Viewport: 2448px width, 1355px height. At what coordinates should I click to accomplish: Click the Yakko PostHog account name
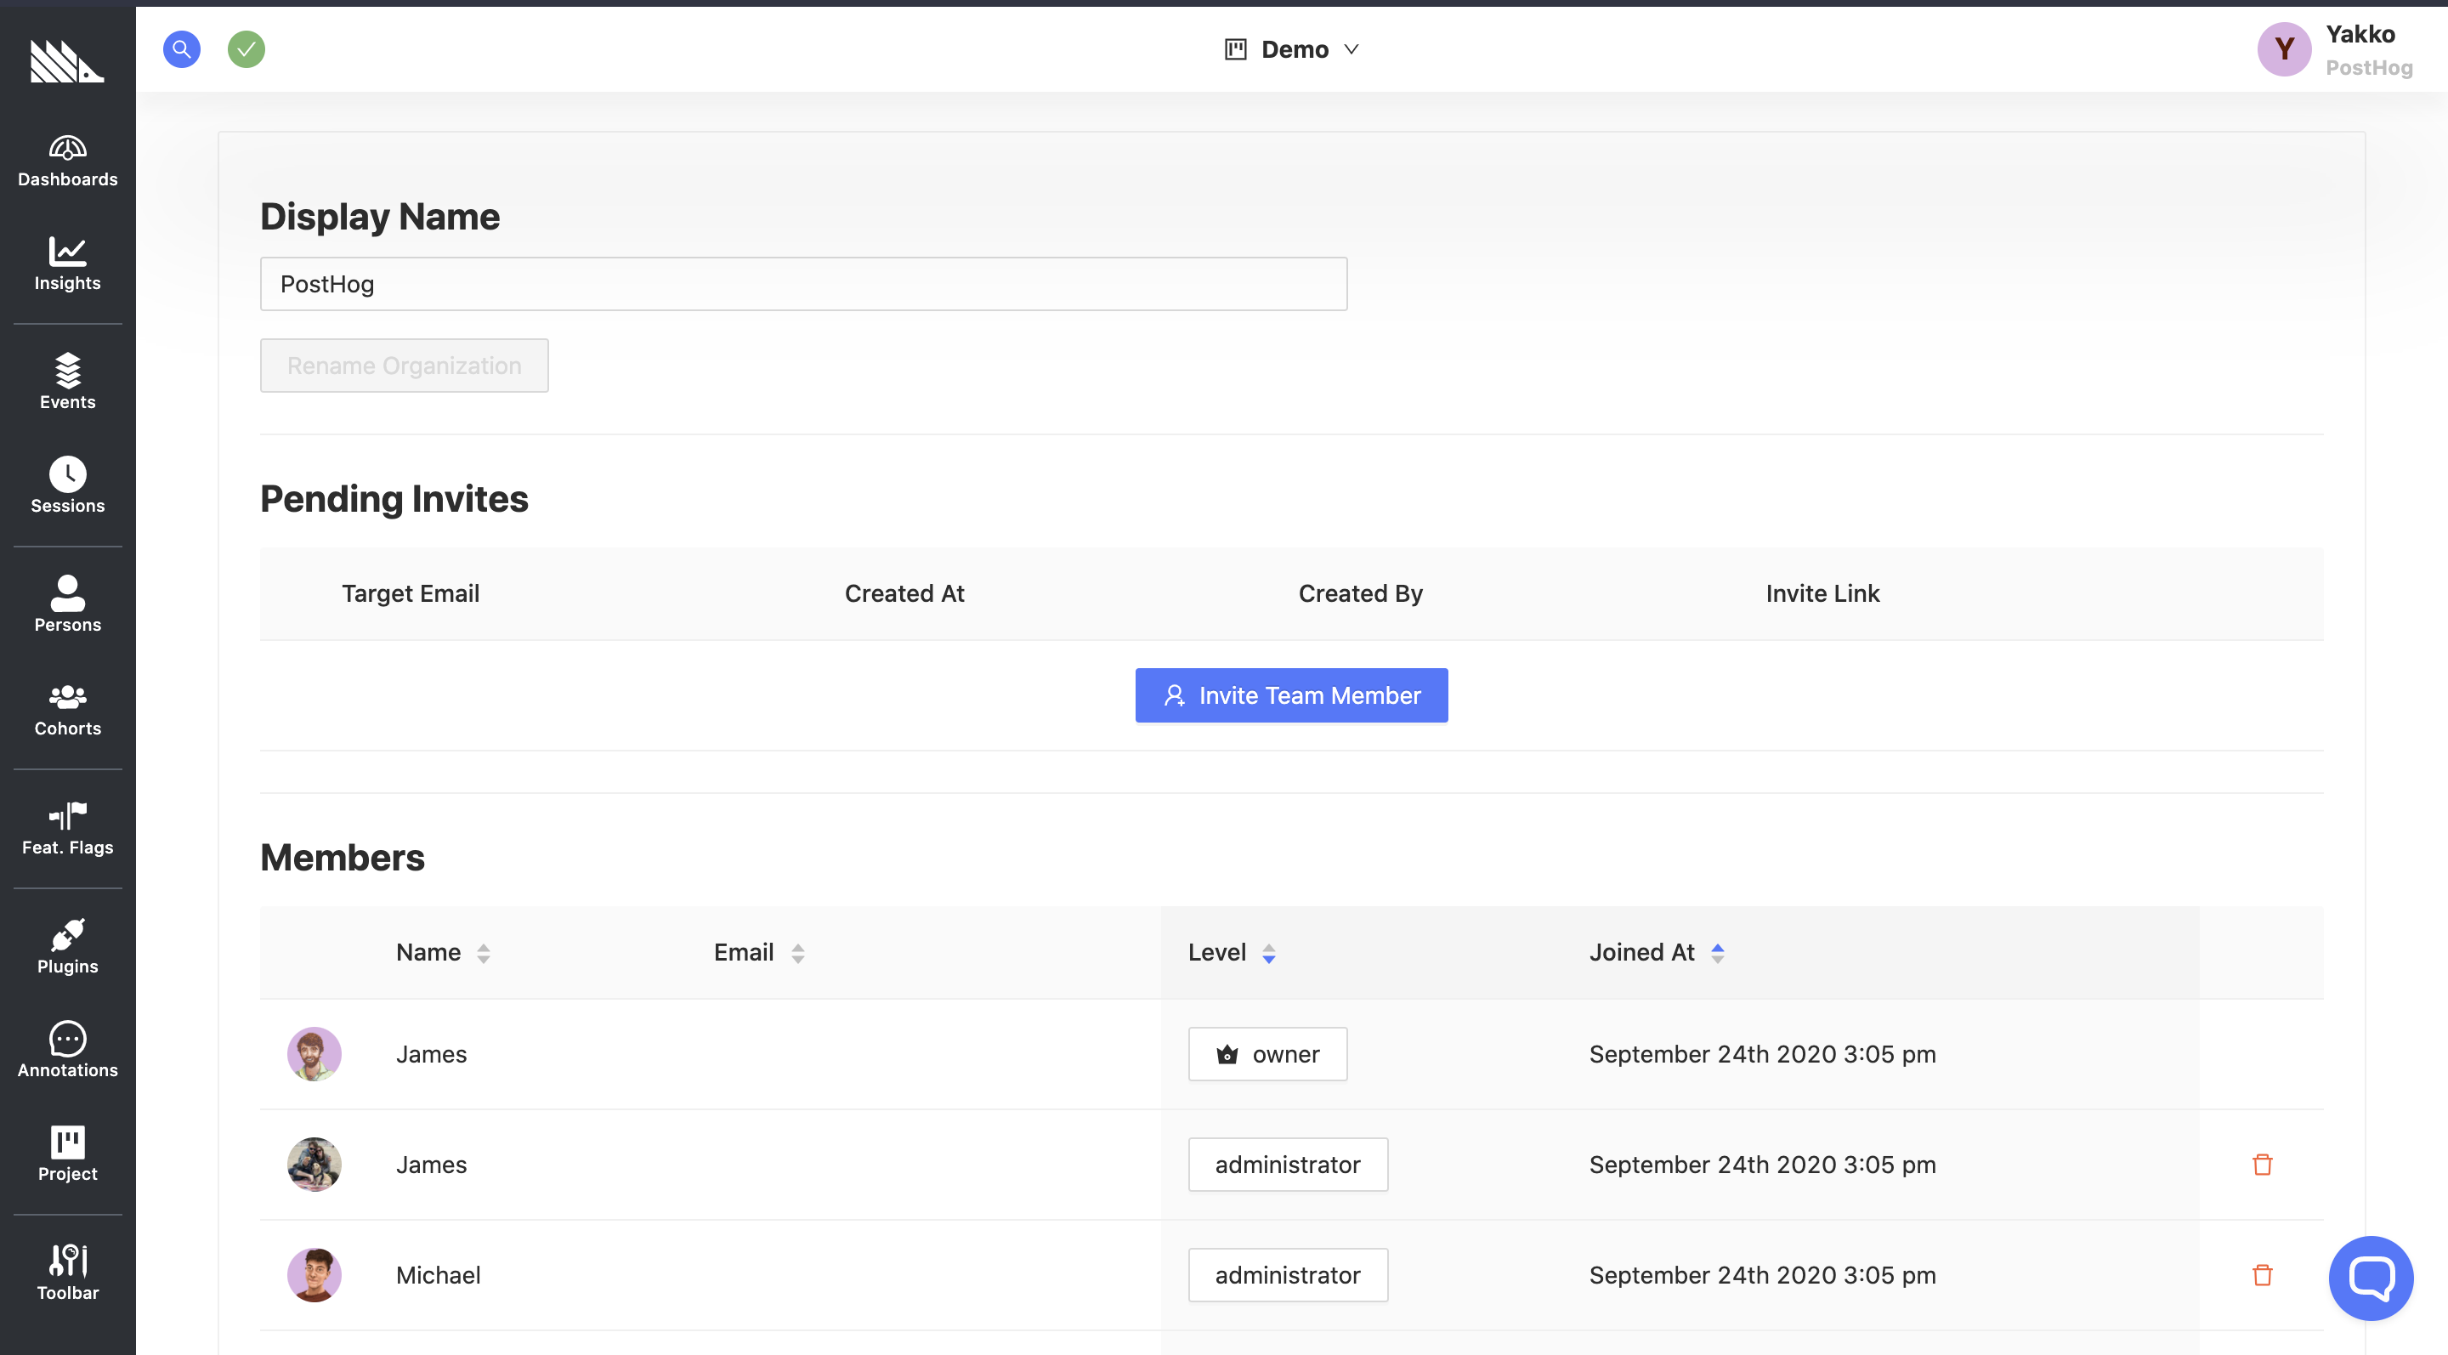point(2368,49)
